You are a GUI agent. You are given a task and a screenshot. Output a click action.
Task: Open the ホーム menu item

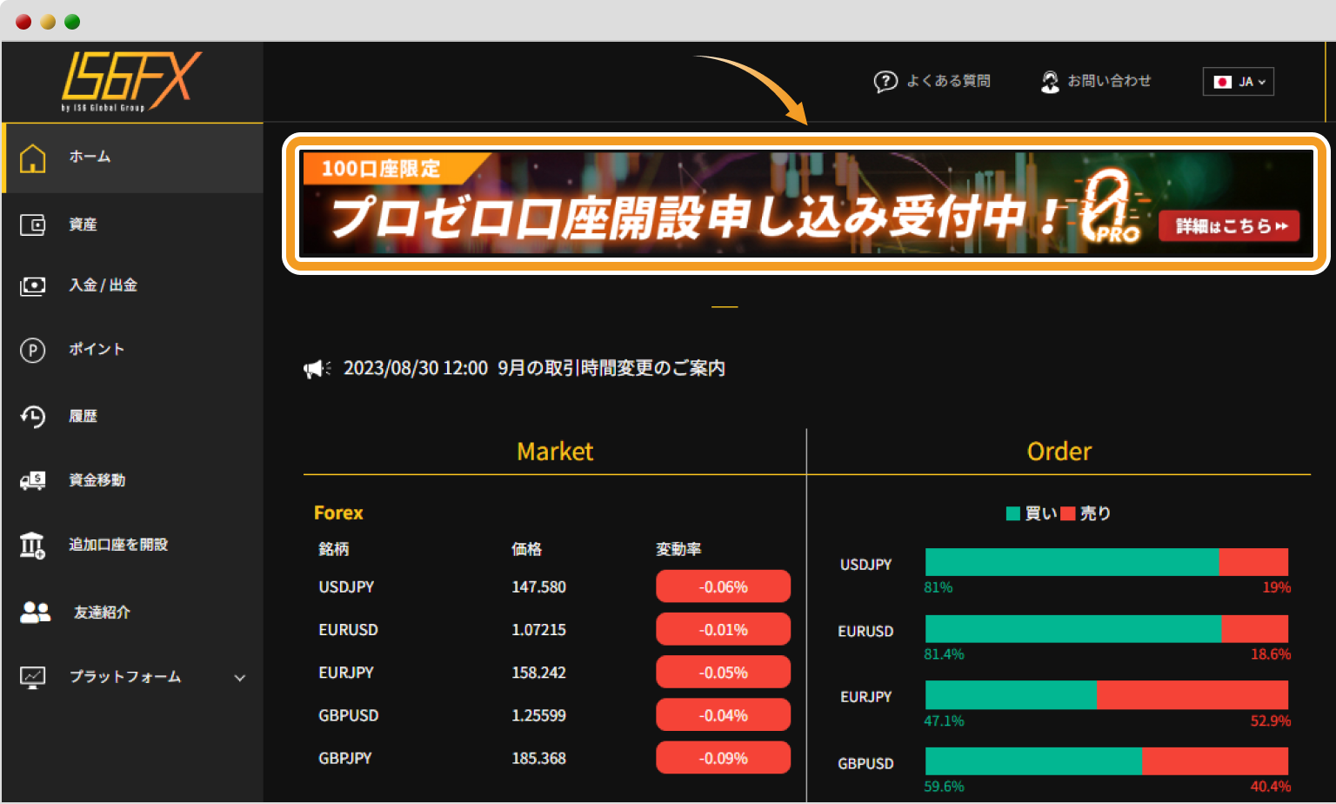point(133,157)
